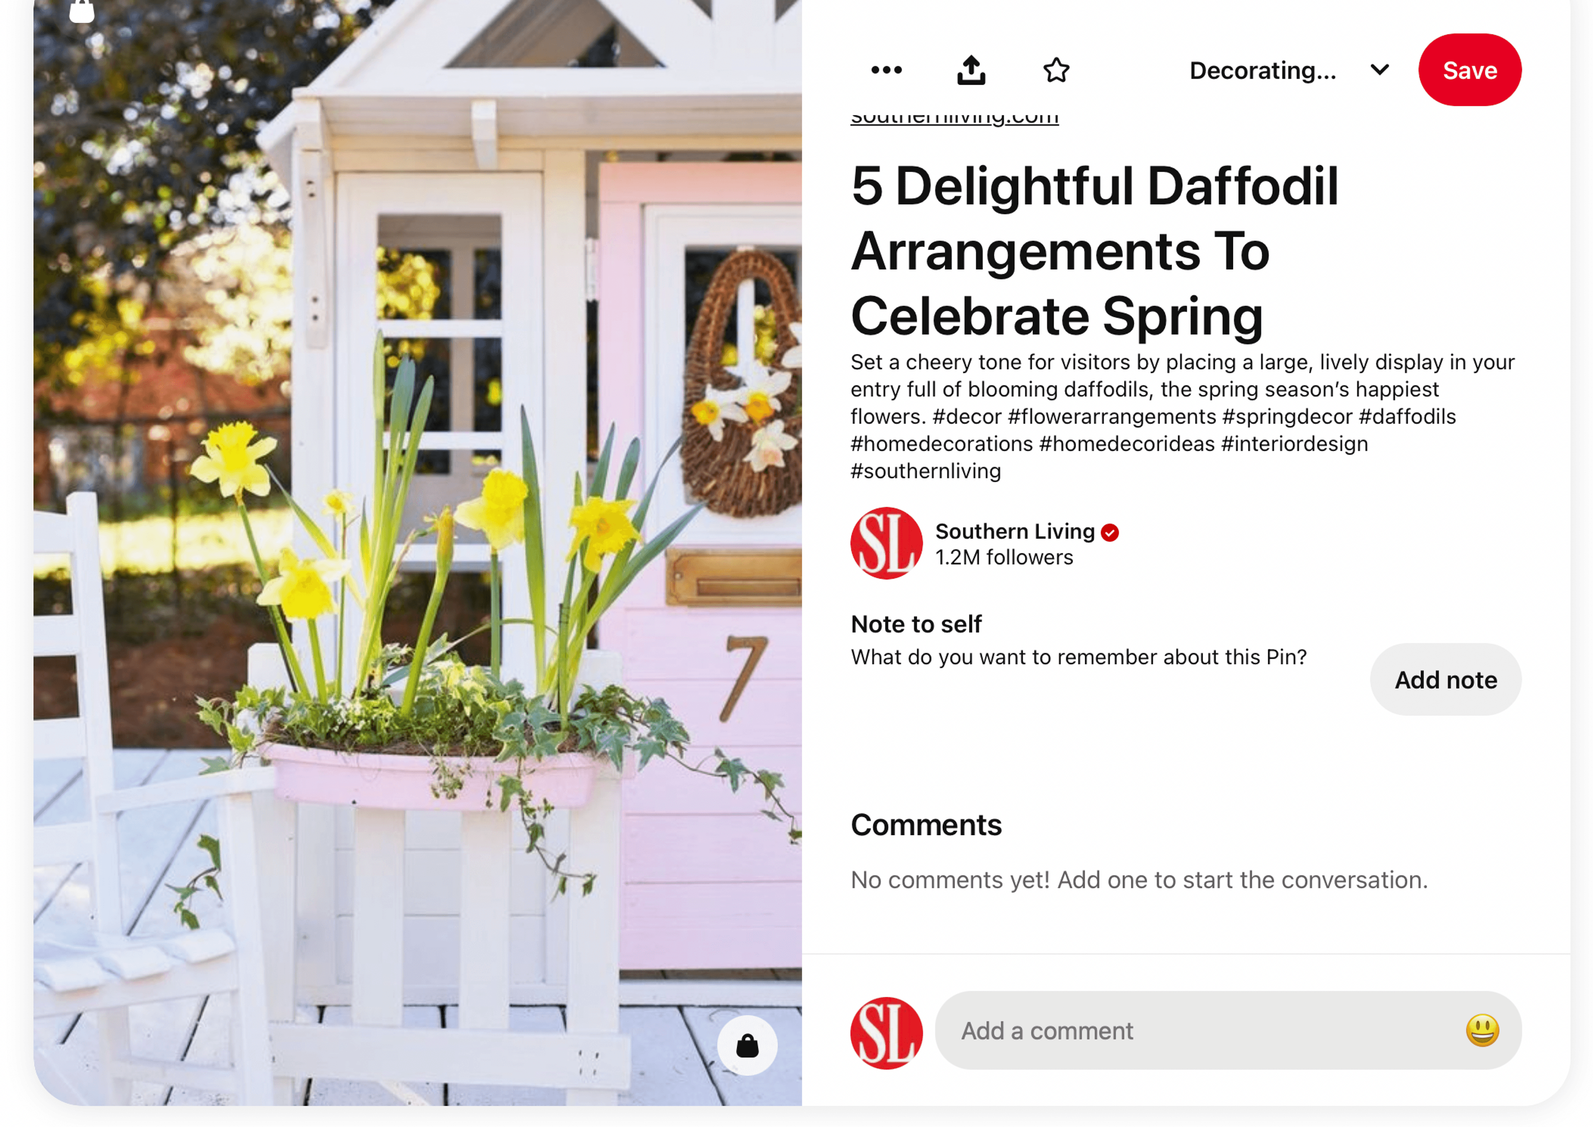This screenshot has height=1127, width=1593.
Task: Click the Southern Living profile logo
Action: (x=887, y=543)
